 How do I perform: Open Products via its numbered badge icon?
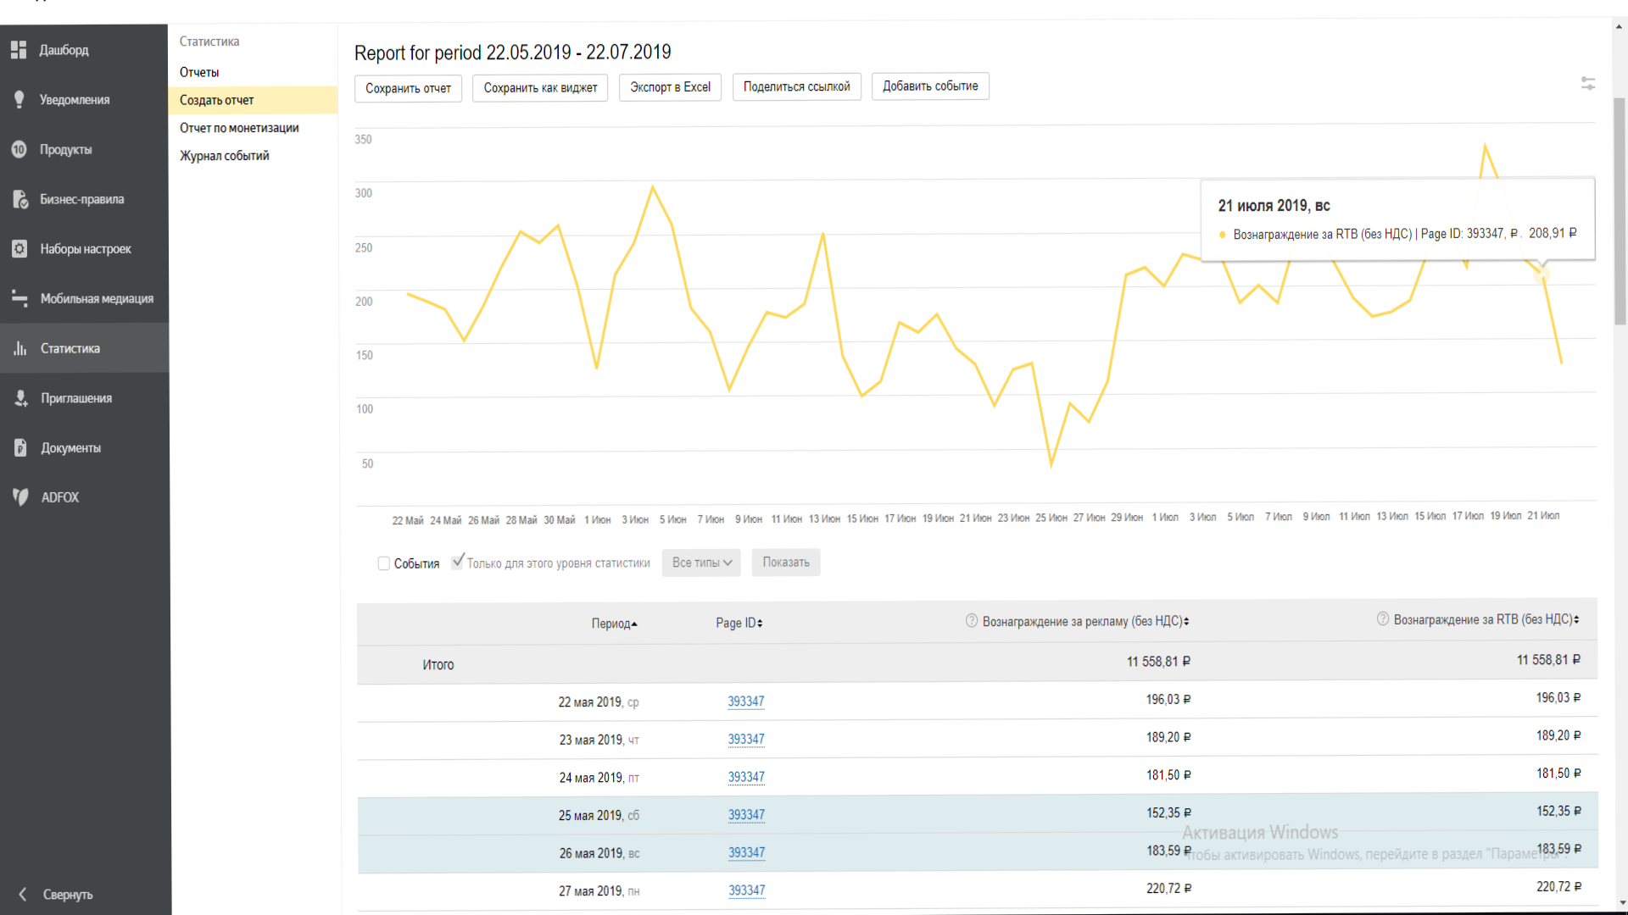19,150
